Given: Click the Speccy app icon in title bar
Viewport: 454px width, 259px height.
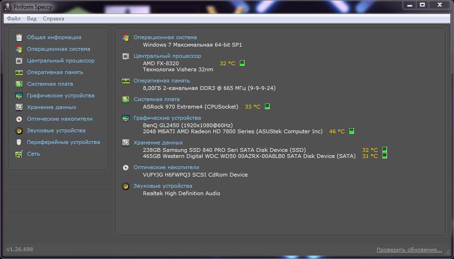Looking at the screenshot, I should point(8,7).
